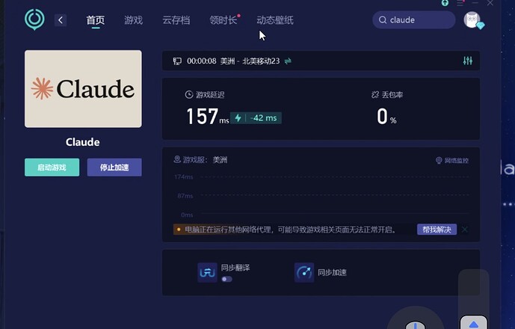This screenshot has height=329, width=515.
Task: Click the 174ms graph axis label
Action: tap(184, 176)
